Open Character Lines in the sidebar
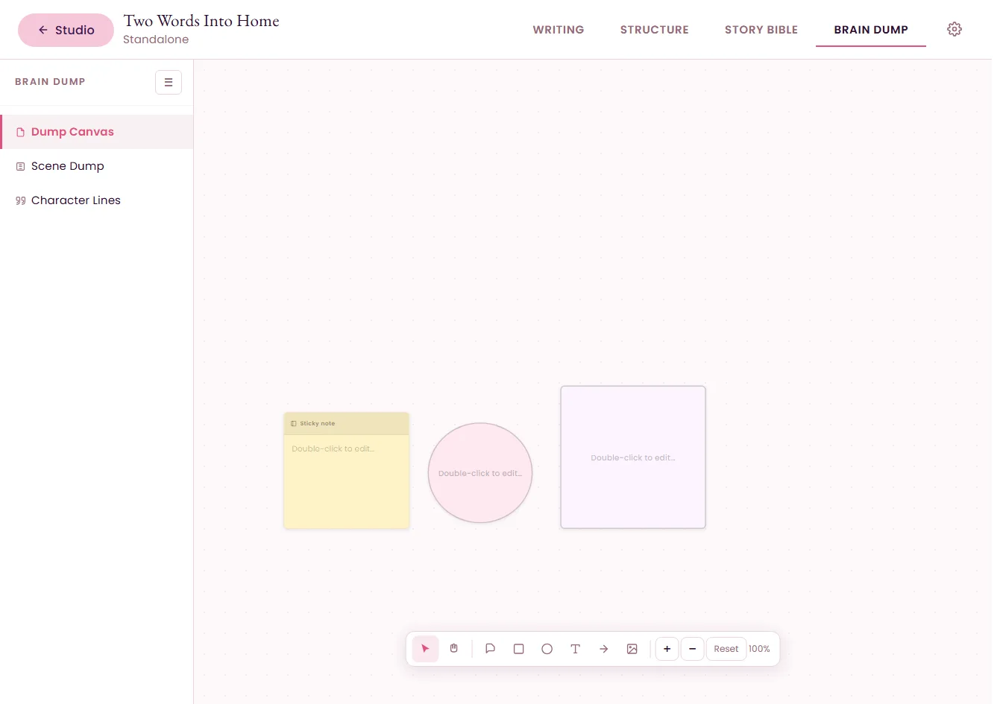The height and width of the screenshot is (704, 1003). click(97, 200)
